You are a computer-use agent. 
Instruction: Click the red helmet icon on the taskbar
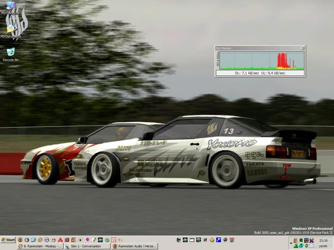(x=225, y=240)
